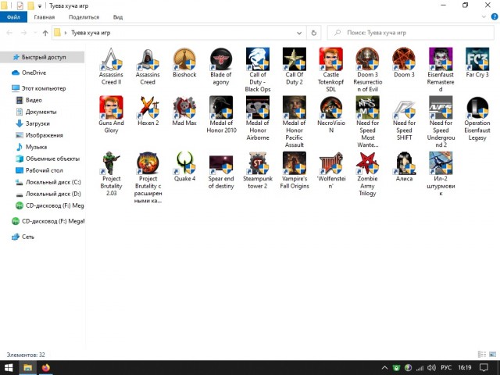The image size is (500, 375).
Task: Select Project Brutality 2.03 shortcut
Action: [x=111, y=173]
